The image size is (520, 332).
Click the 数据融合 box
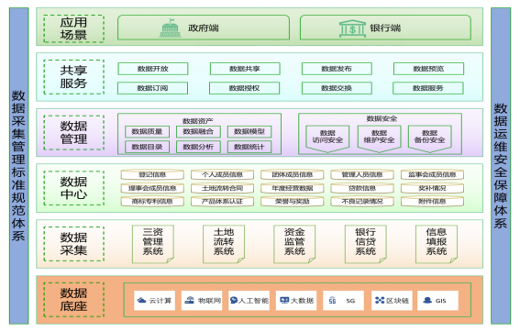[x=198, y=132]
